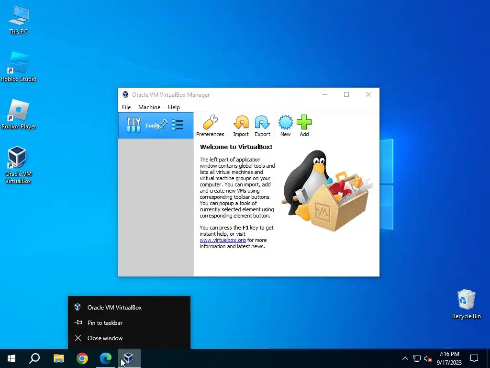The height and width of the screenshot is (368, 490).
Task: Select Roblox Studio desktop shortcut
Action: pos(19,67)
